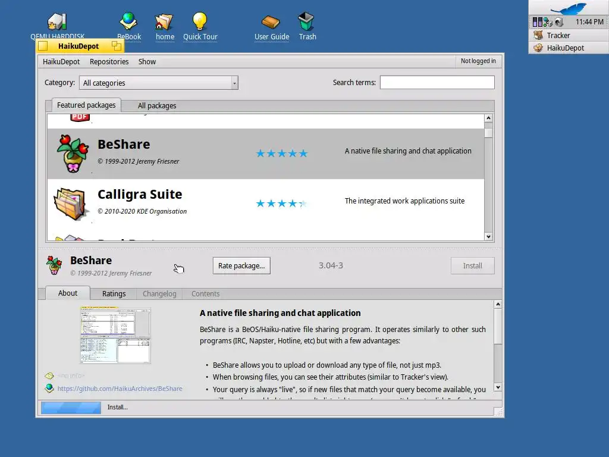Select the Calligra Suite package title
This screenshot has height=457, width=609.
coord(140,194)
